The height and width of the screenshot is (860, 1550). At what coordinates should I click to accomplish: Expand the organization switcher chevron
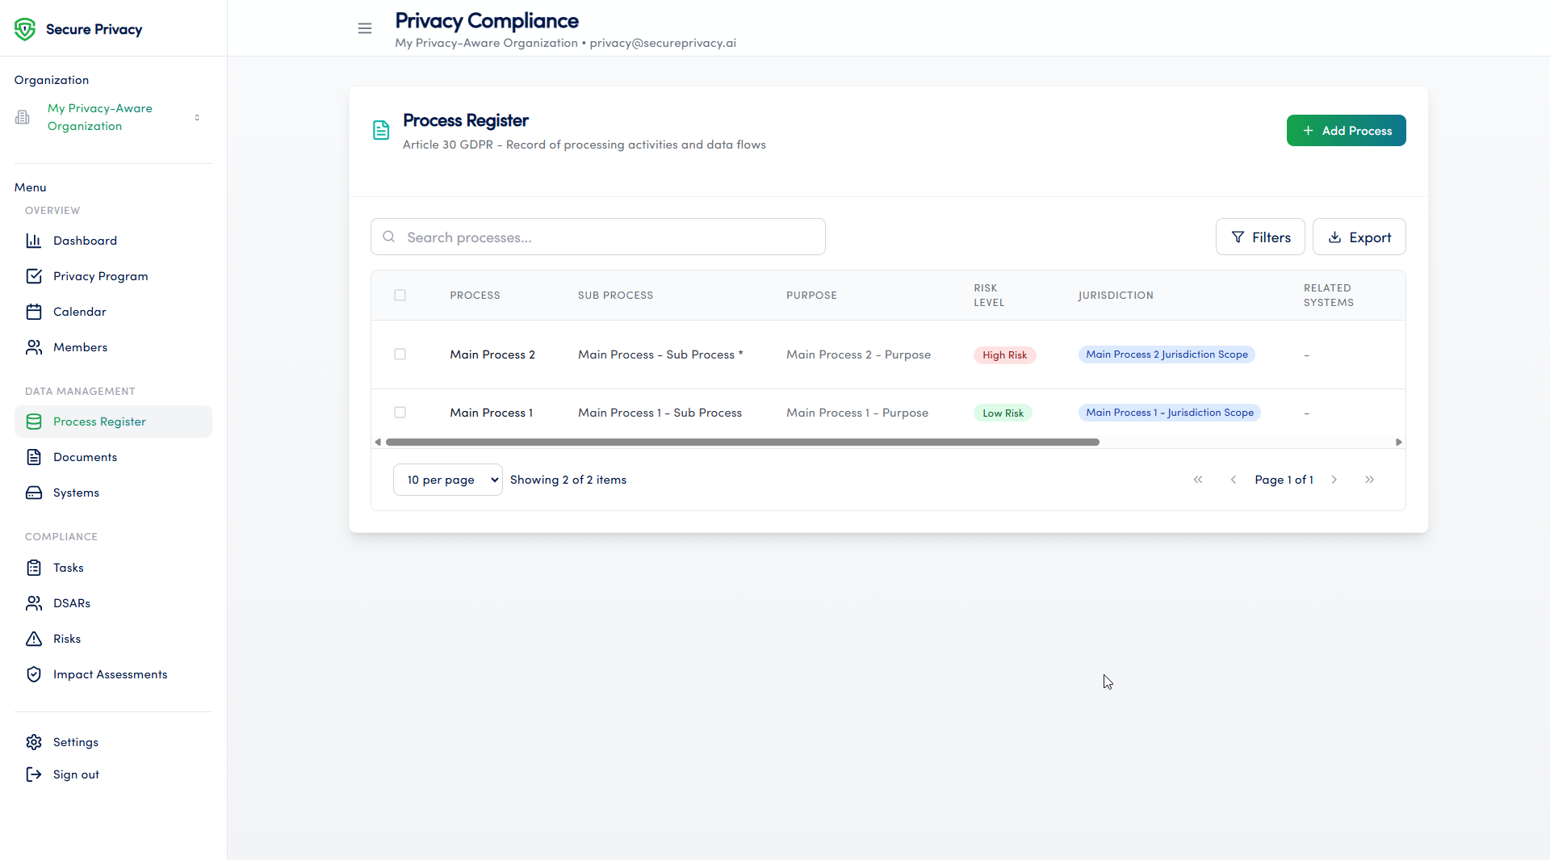tap(198, 117)
